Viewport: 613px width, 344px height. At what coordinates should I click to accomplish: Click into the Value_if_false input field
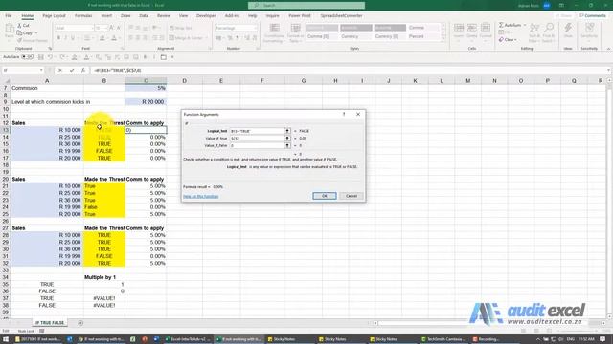[x=257, y=145]
